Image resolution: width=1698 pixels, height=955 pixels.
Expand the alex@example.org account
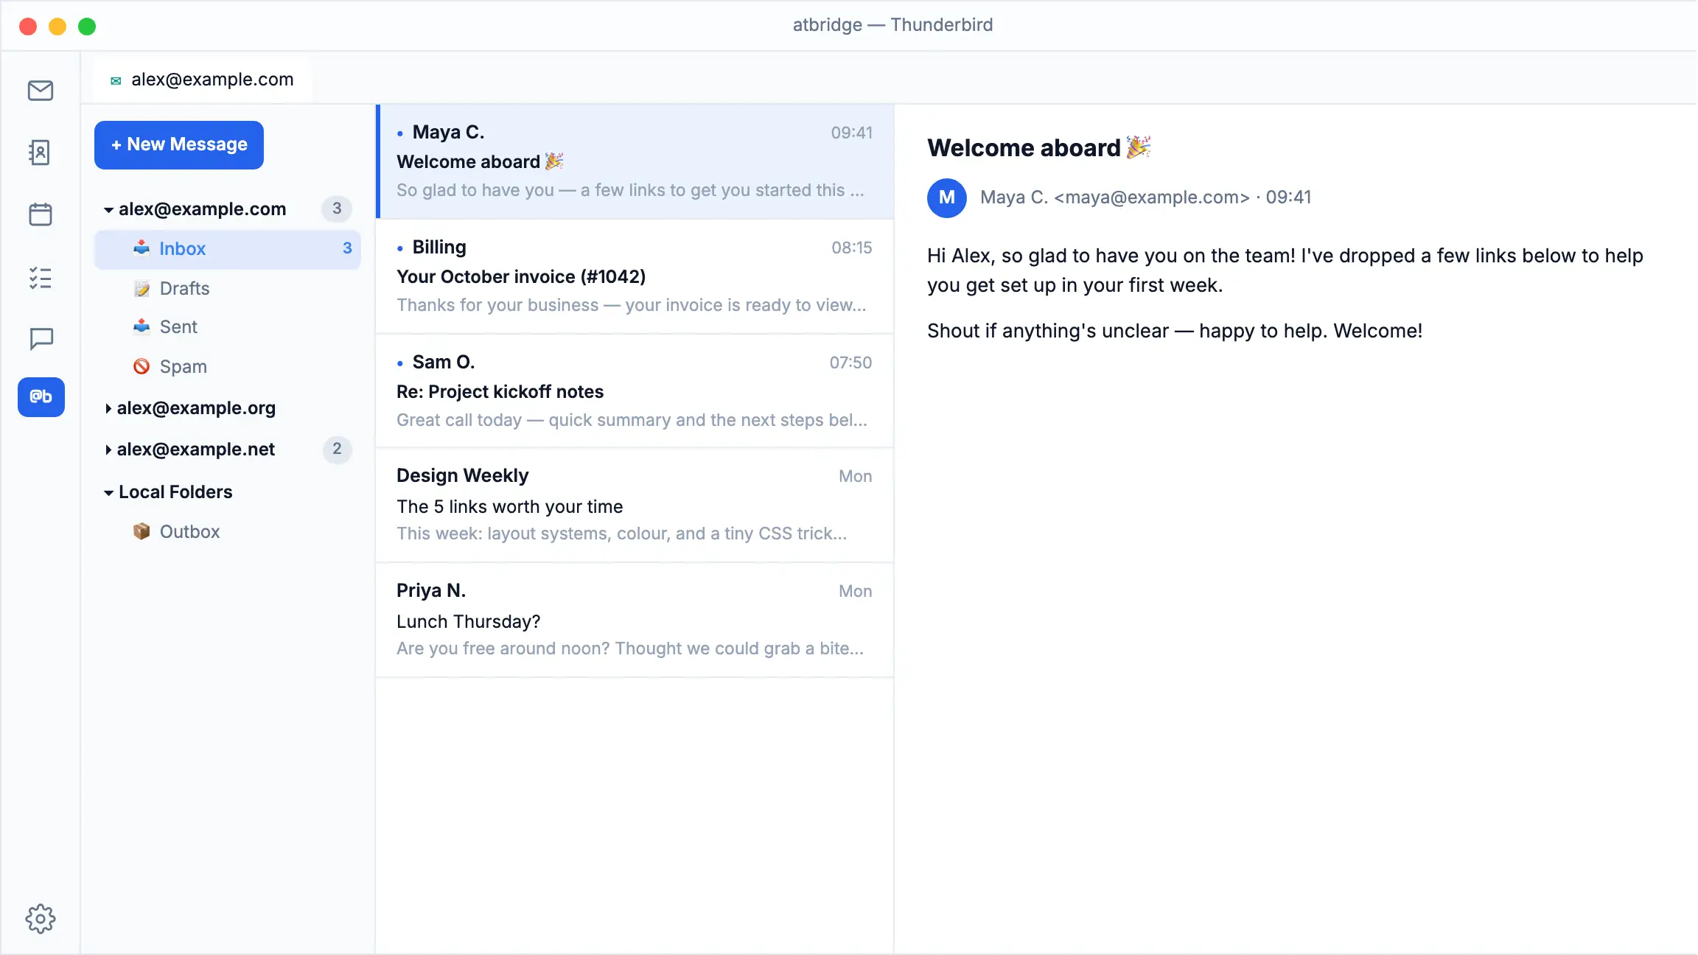108,408
